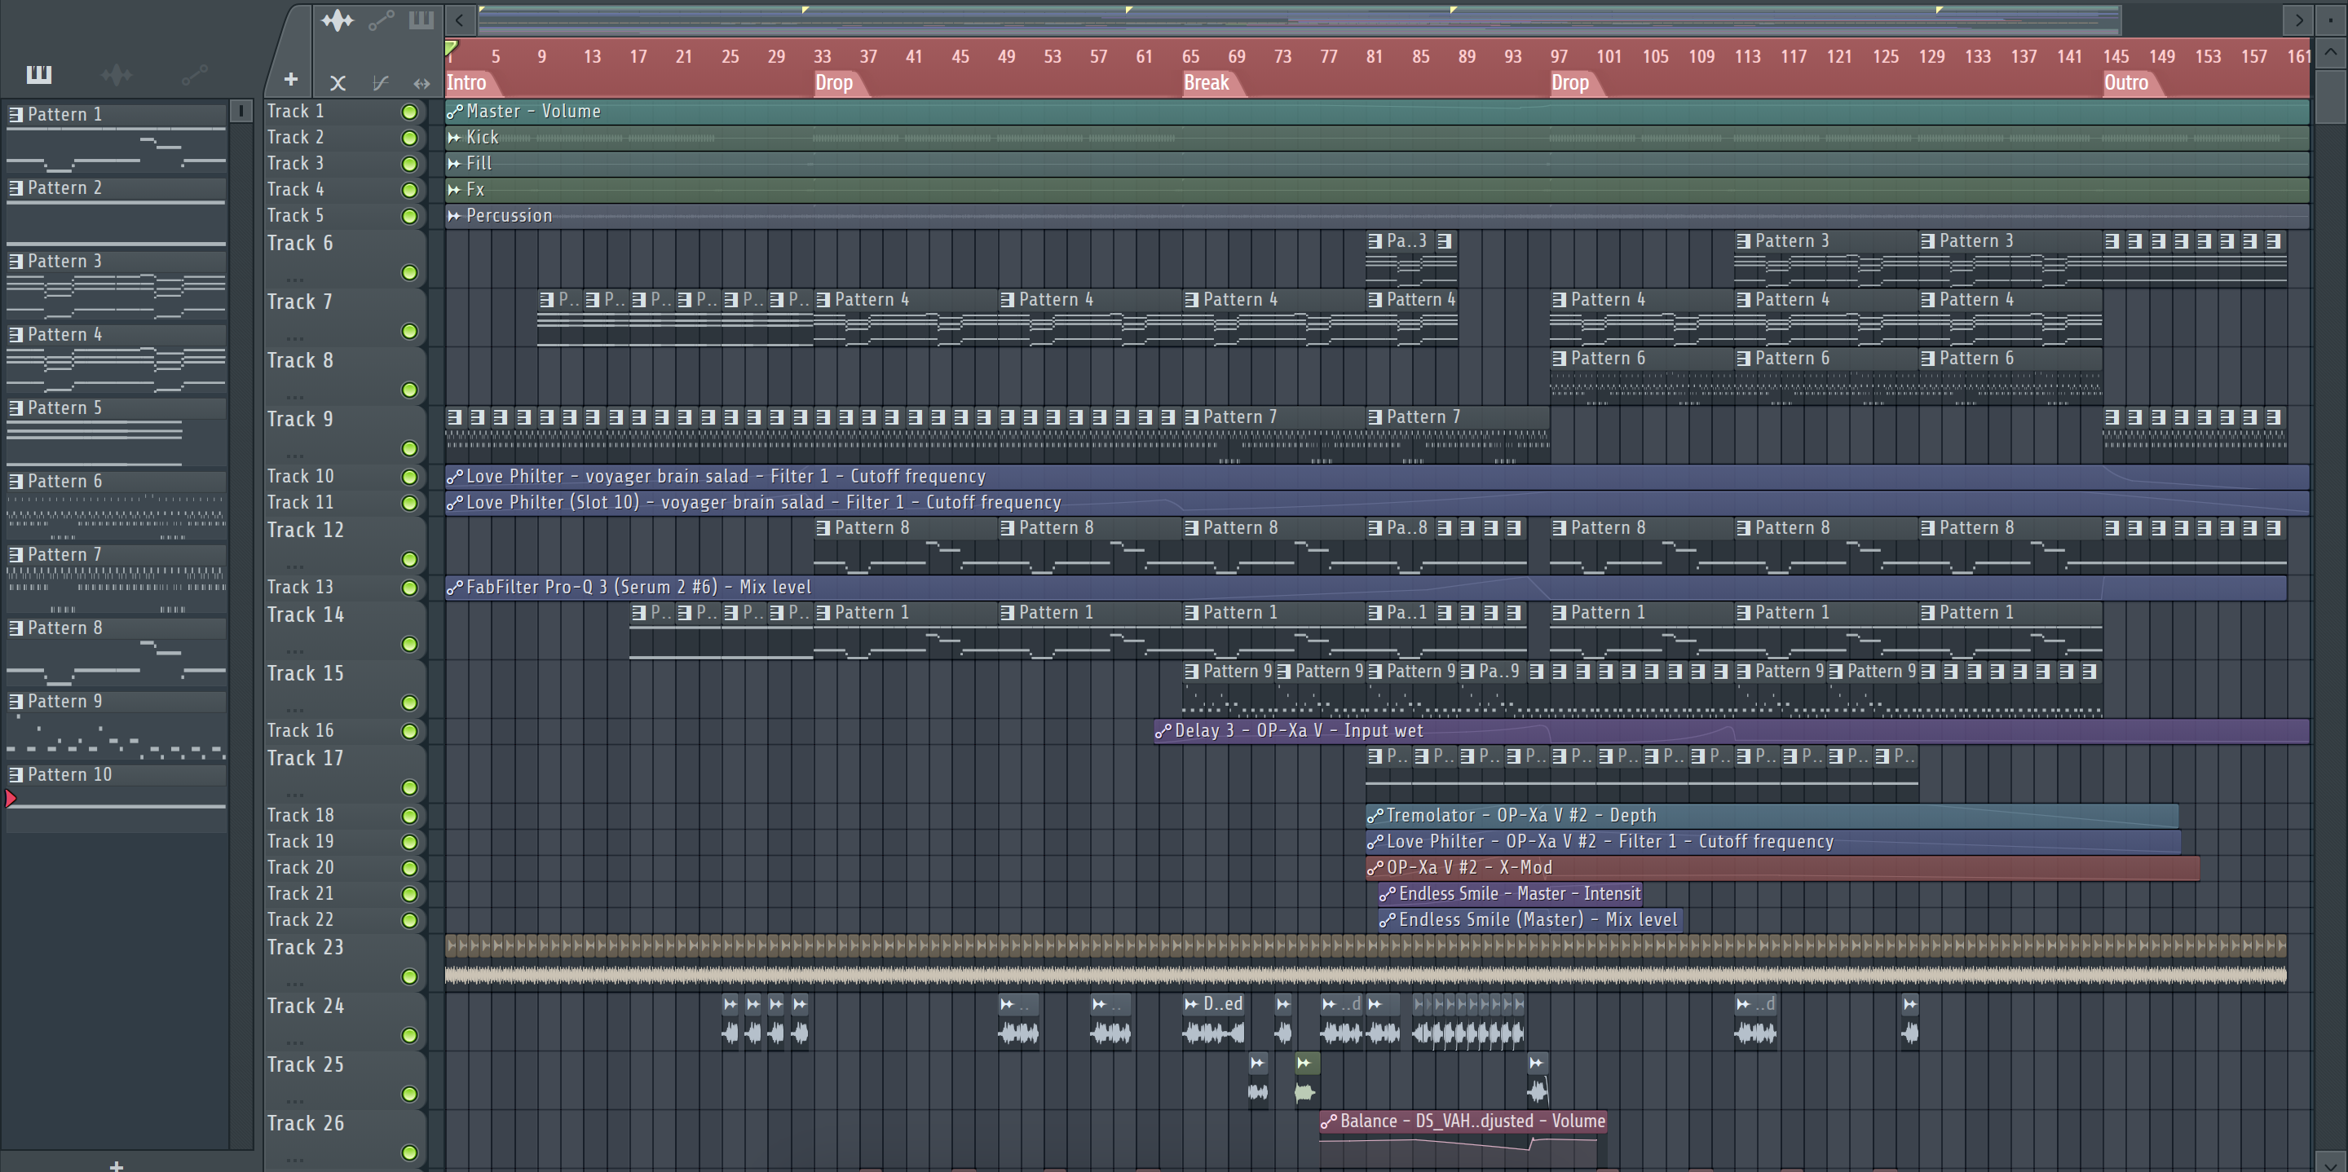
Task: Click the Endless Smile Master Intensit clip
Action: click(x=1509, y=894)
